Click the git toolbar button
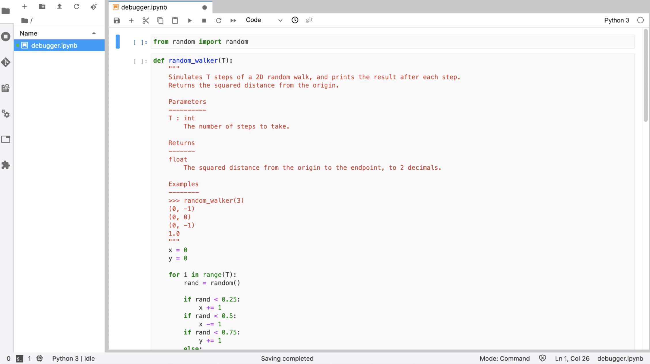The image size is (650, 364). [309, 20]
